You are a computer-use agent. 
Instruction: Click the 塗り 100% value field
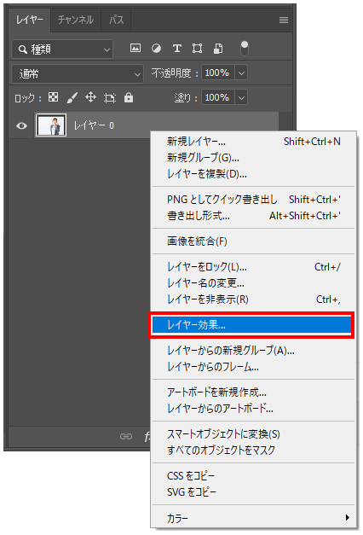click(218, 98)
